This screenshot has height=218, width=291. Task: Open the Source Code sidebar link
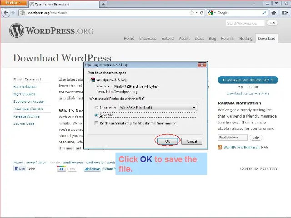pyautogui.click(x=24, y=124)
